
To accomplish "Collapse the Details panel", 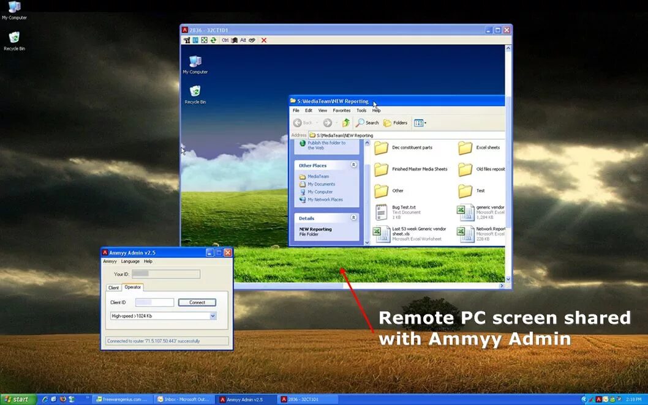I will tap(353, 218).
